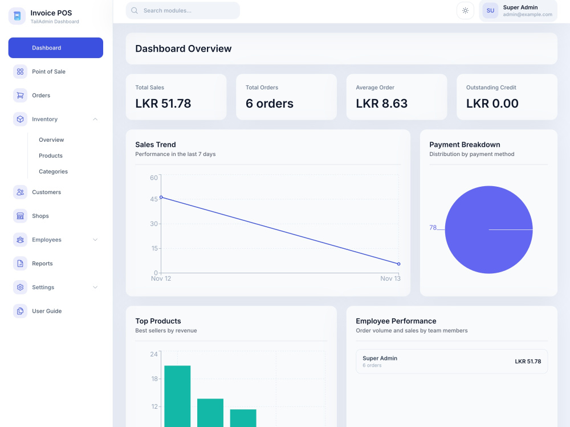Click the Shops storefront icon
Viewport: 570px width, 427px height.
tap(21, 216)
